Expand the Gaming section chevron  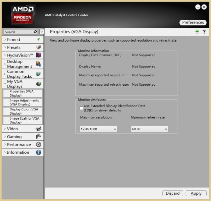pyautogui.click(x=5, y=137)
